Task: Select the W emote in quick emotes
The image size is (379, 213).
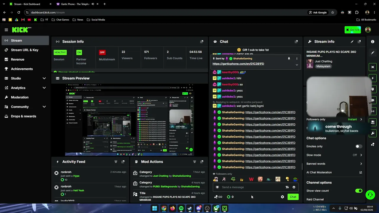Action: (251, 179)
